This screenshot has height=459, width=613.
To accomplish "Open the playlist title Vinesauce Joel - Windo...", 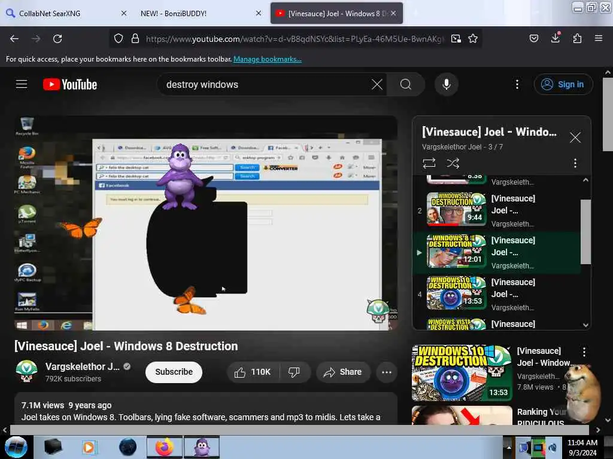I will [x=489, y=132].
